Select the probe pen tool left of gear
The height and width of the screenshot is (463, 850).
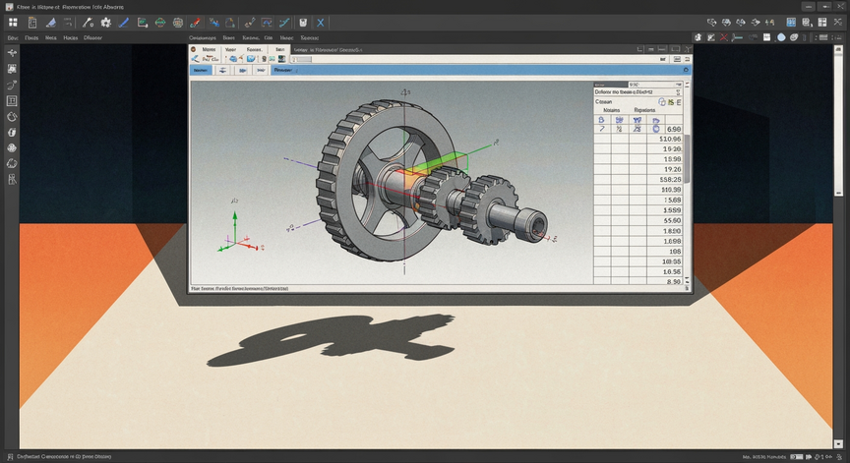click(x=88, y=23)
